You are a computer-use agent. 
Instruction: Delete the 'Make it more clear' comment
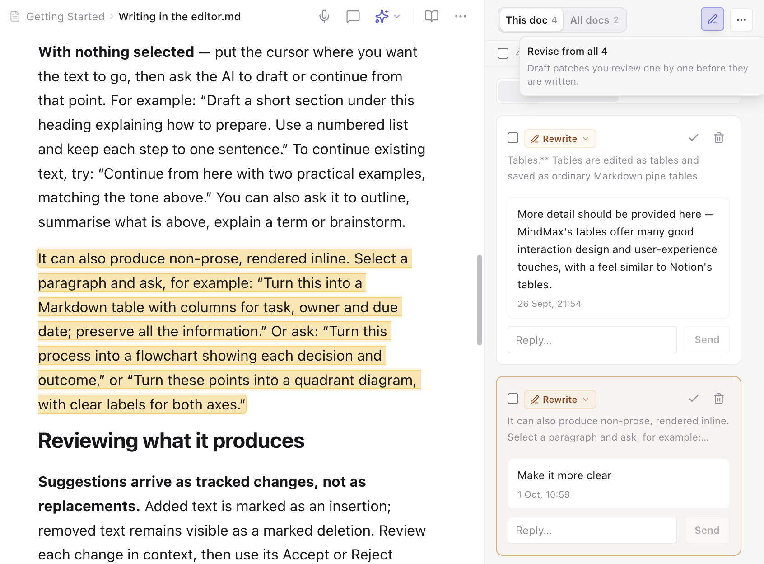(718, 399)
